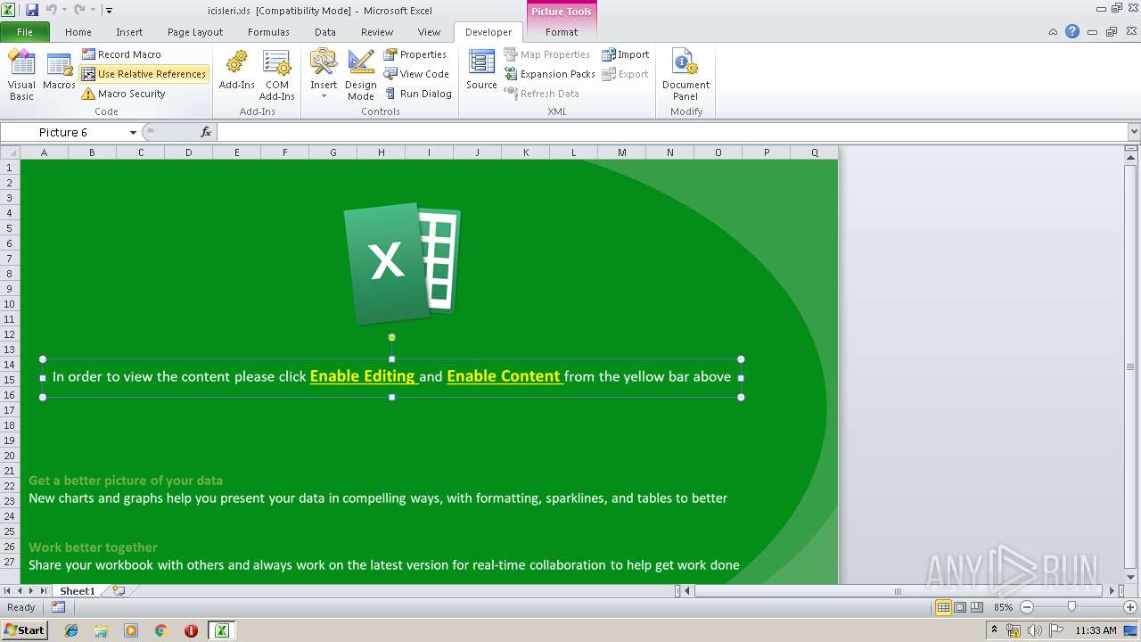The image size is (1141, 642).
Task: Expand the Name Box dropdown
Action: tap(133, 133)
